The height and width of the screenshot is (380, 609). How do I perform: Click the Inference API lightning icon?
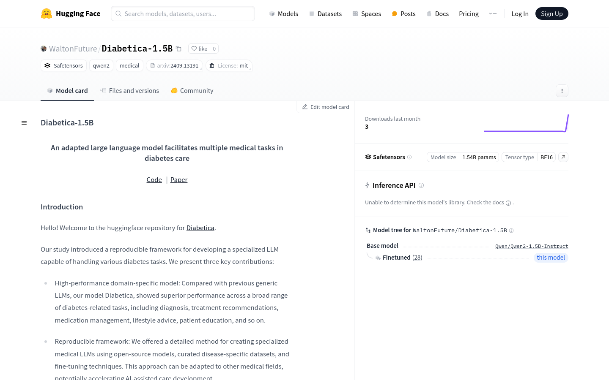(367, 185)
